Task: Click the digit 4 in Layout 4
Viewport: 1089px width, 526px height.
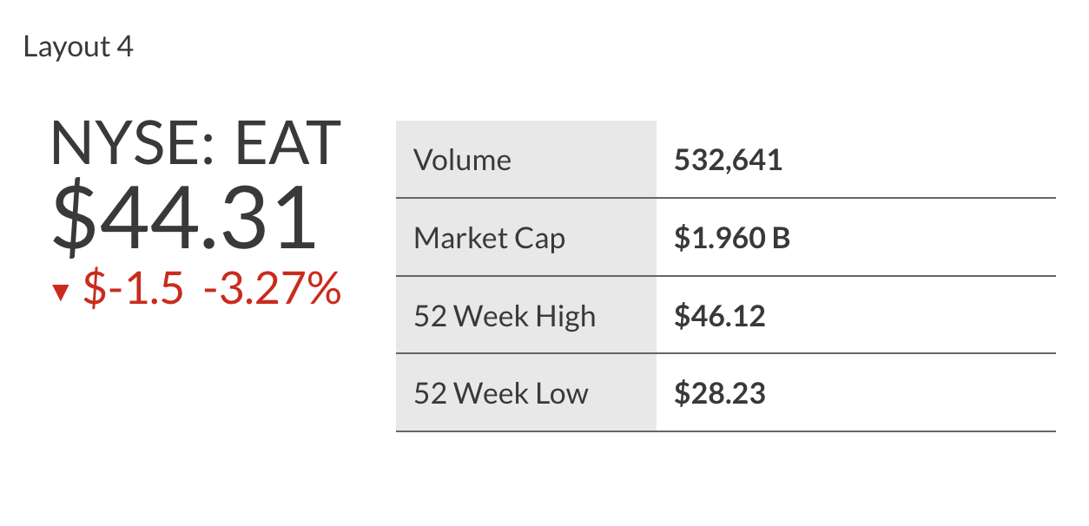Action: [x=125, y=47]
